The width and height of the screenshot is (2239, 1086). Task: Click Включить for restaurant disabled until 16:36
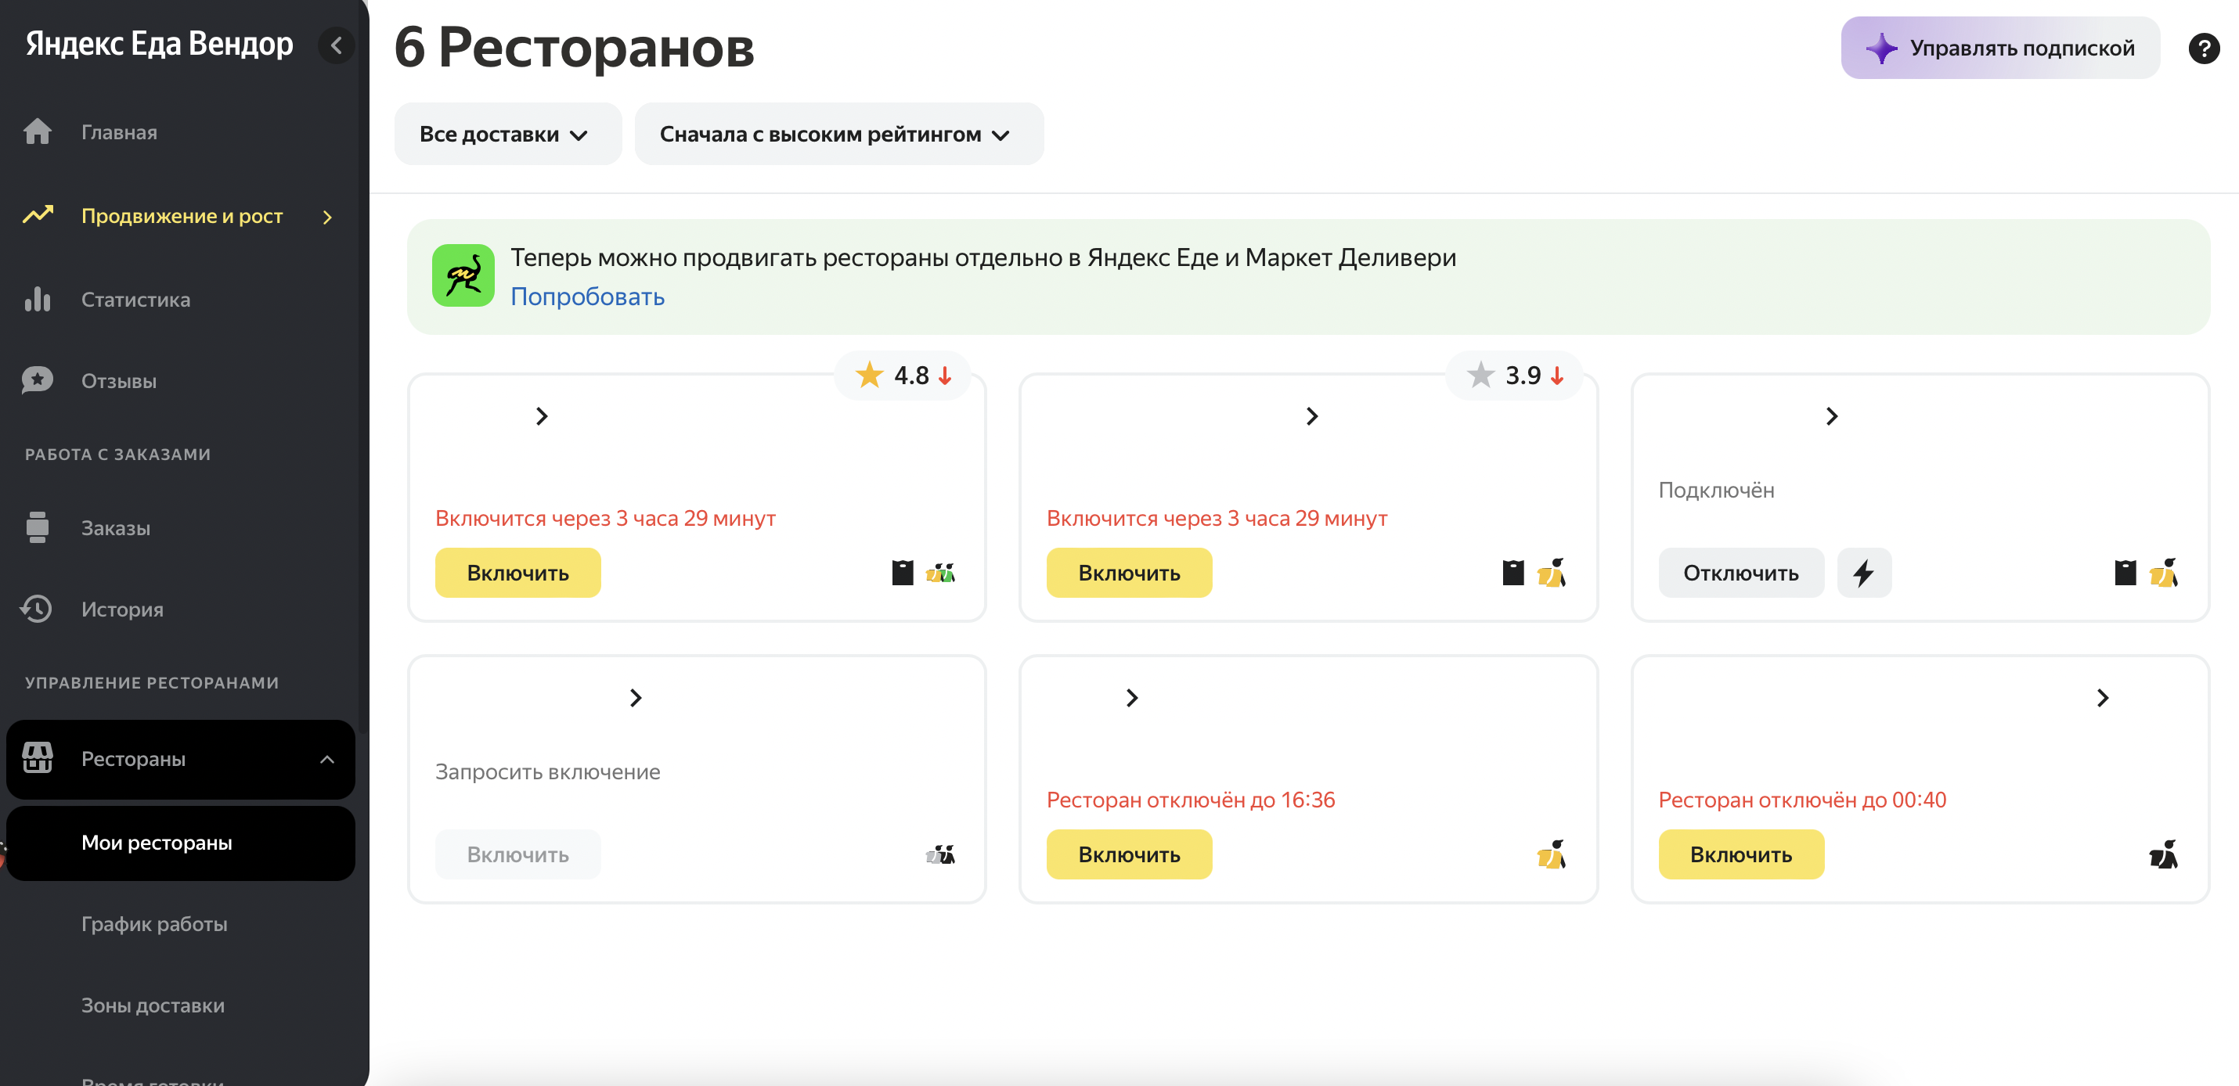pos(1128,854)
